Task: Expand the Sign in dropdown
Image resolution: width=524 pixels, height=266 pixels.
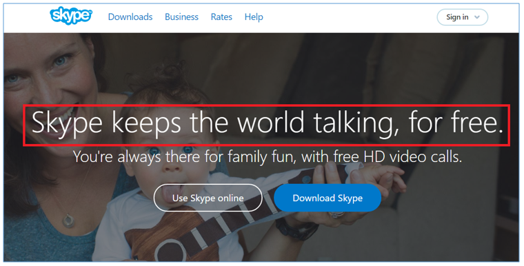Action: [x=463, y=17]
